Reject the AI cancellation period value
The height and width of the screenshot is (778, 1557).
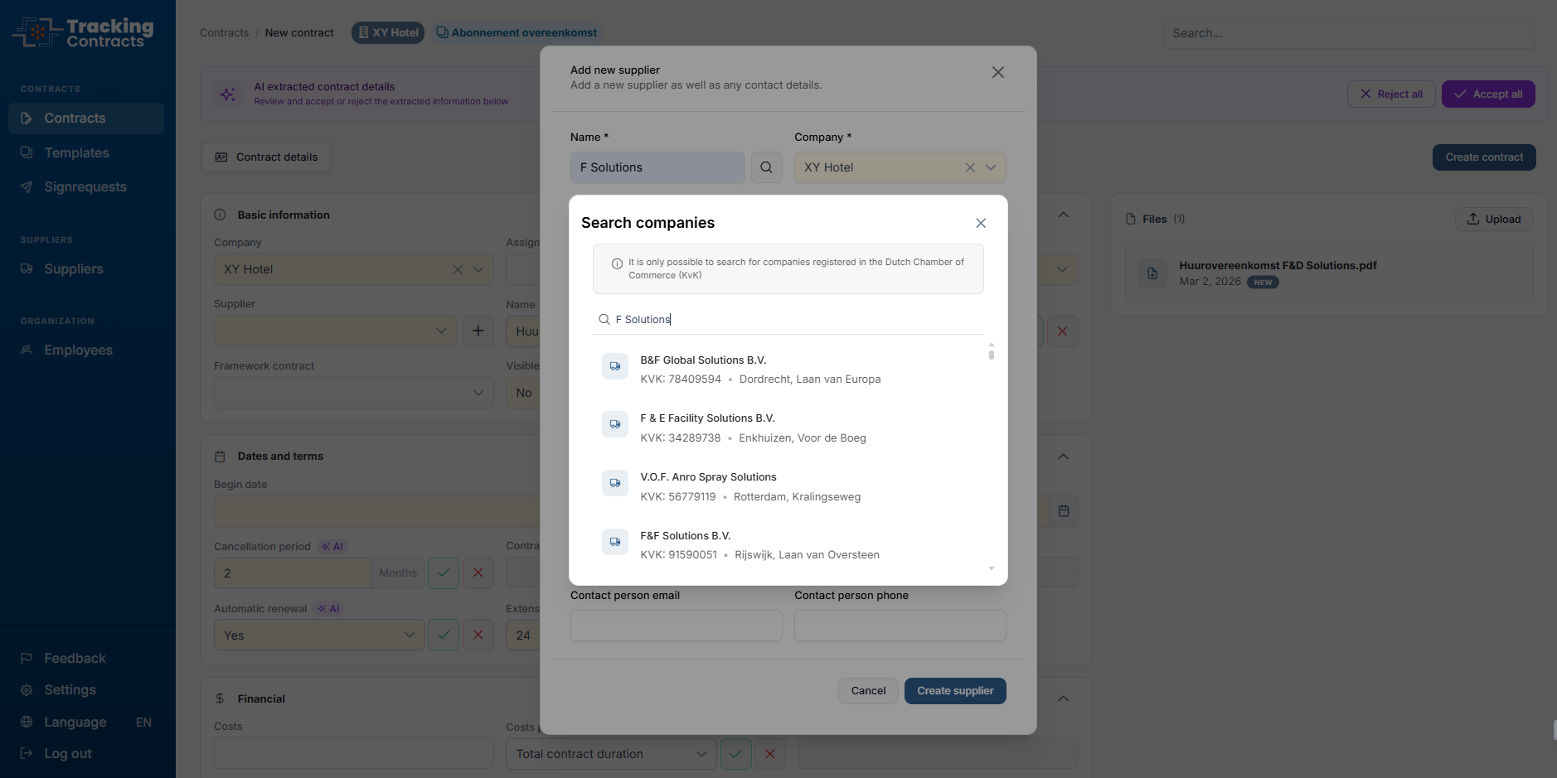tap(478, 573)
